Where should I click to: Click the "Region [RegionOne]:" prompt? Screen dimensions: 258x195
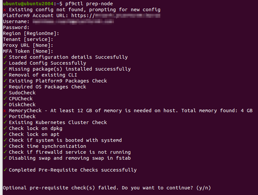tap(31, 33)
